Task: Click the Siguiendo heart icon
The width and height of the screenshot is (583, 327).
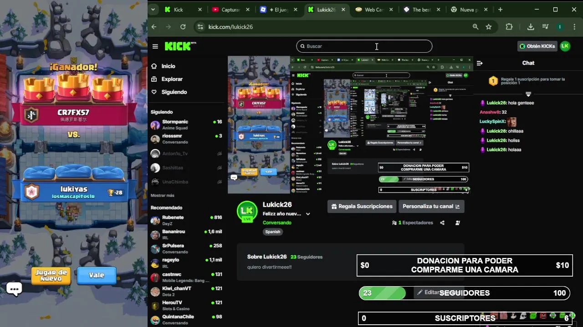Action: coord(154,92)
